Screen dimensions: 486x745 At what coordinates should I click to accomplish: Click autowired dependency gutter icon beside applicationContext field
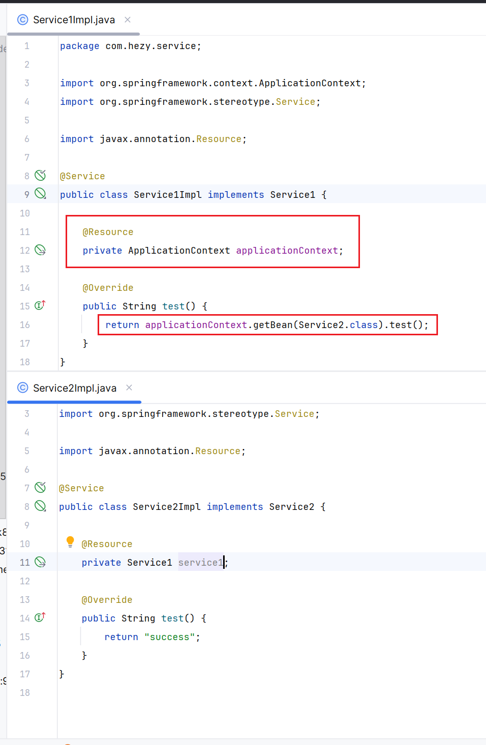tap(40, 250)
